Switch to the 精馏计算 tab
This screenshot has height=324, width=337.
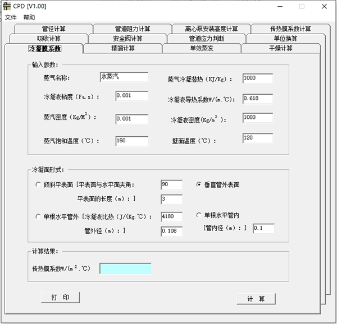122,48
